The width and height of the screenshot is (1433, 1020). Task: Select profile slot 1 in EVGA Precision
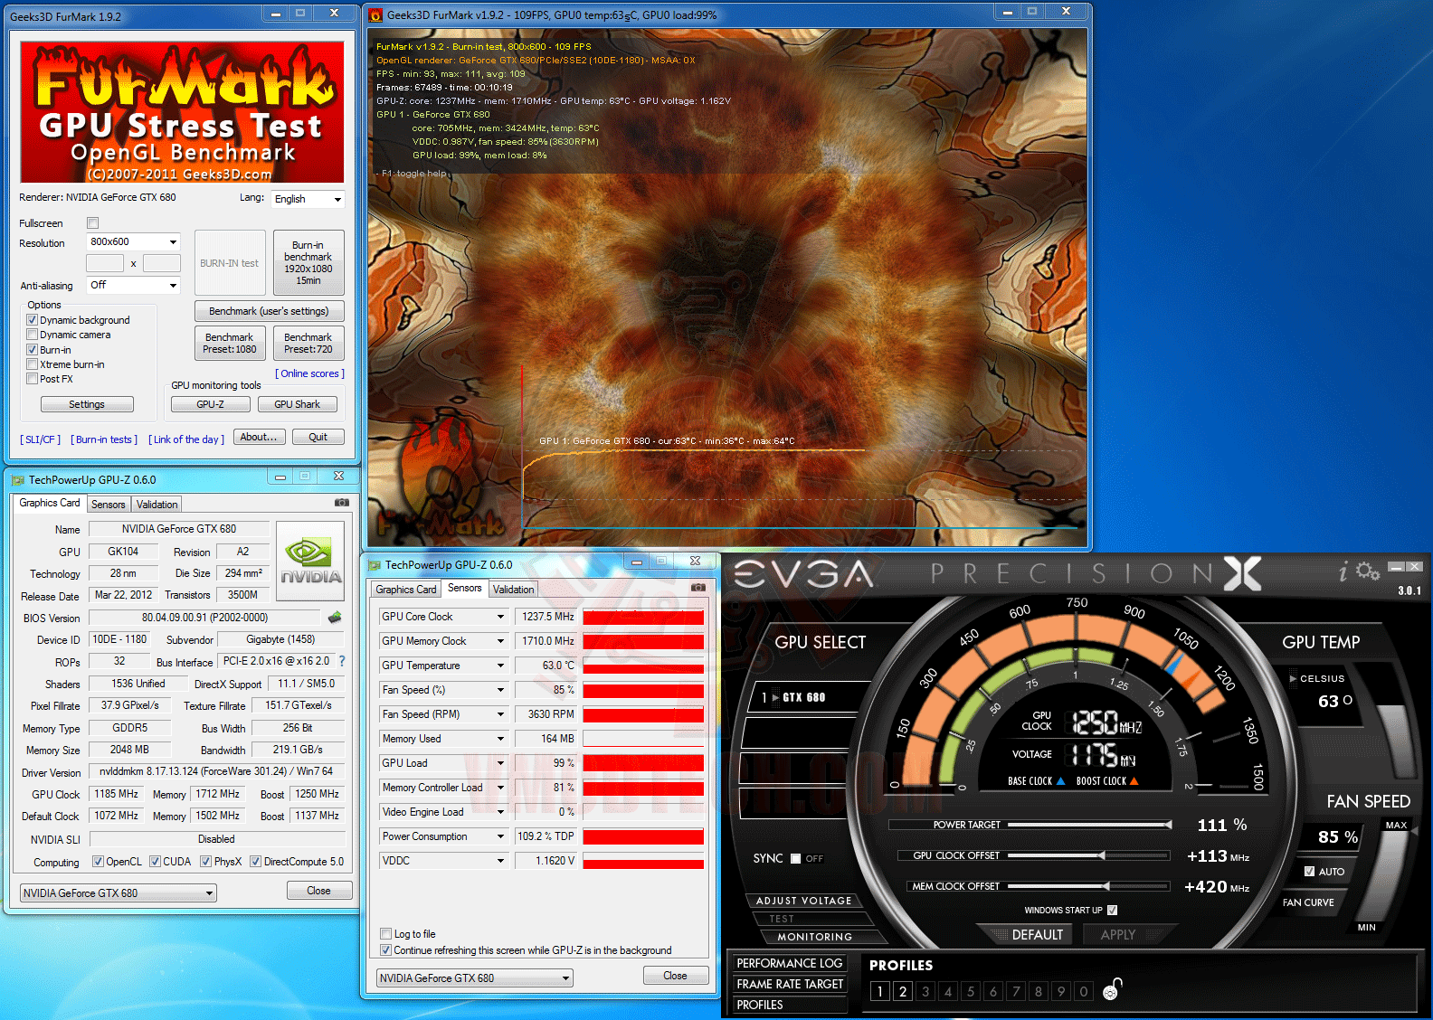[x=879, y=991]
